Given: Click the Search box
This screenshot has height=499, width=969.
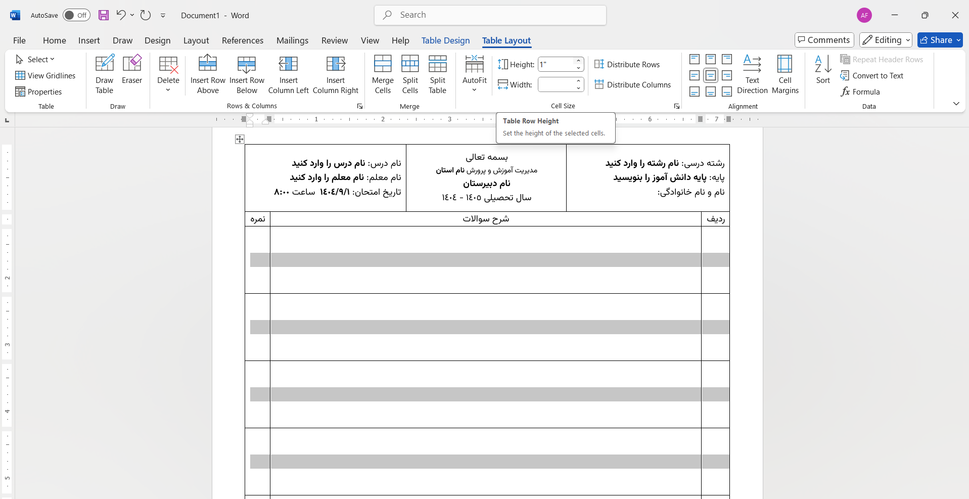Looking at the screenshot, I should pos(490,15).
